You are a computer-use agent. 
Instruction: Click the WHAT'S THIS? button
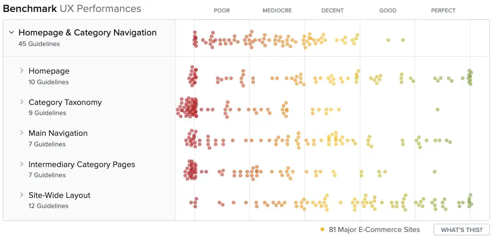pyautogui.click(x=461, y=230)
